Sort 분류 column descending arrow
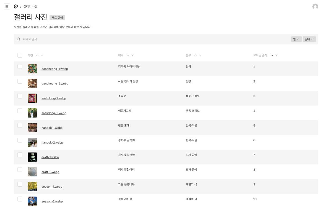 pyautogui.click(x=200, y=55)
